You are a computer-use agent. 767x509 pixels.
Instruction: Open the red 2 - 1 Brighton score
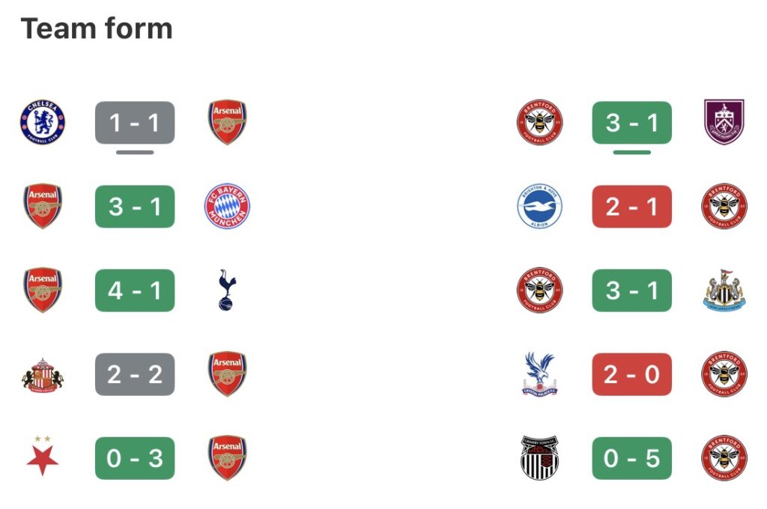(x=632, y=207)
